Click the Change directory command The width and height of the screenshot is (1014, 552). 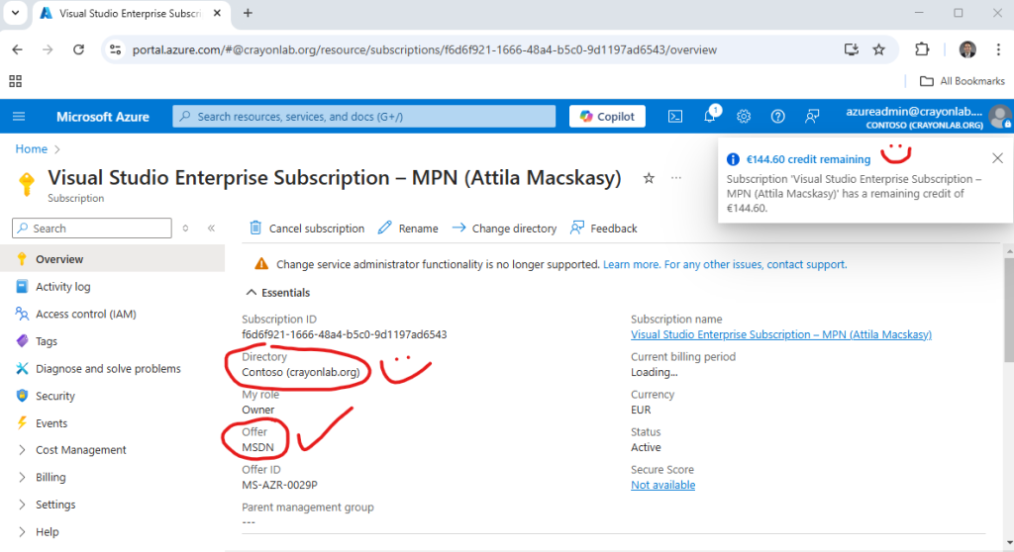[x=504, y=229]
